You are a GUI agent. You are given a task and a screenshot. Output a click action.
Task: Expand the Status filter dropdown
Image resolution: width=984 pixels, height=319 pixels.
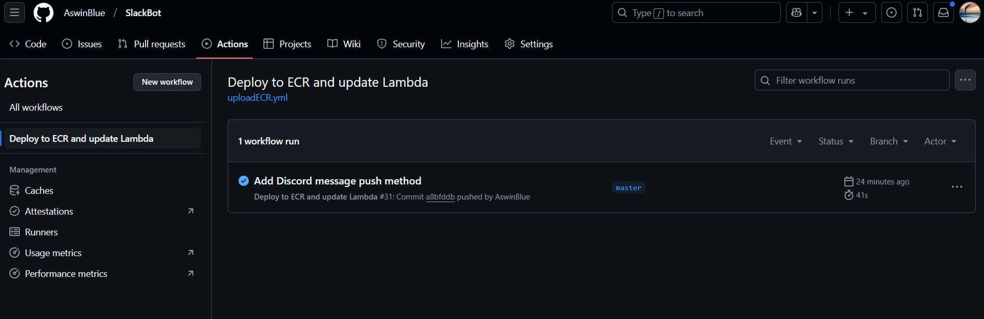coord(836,141)
